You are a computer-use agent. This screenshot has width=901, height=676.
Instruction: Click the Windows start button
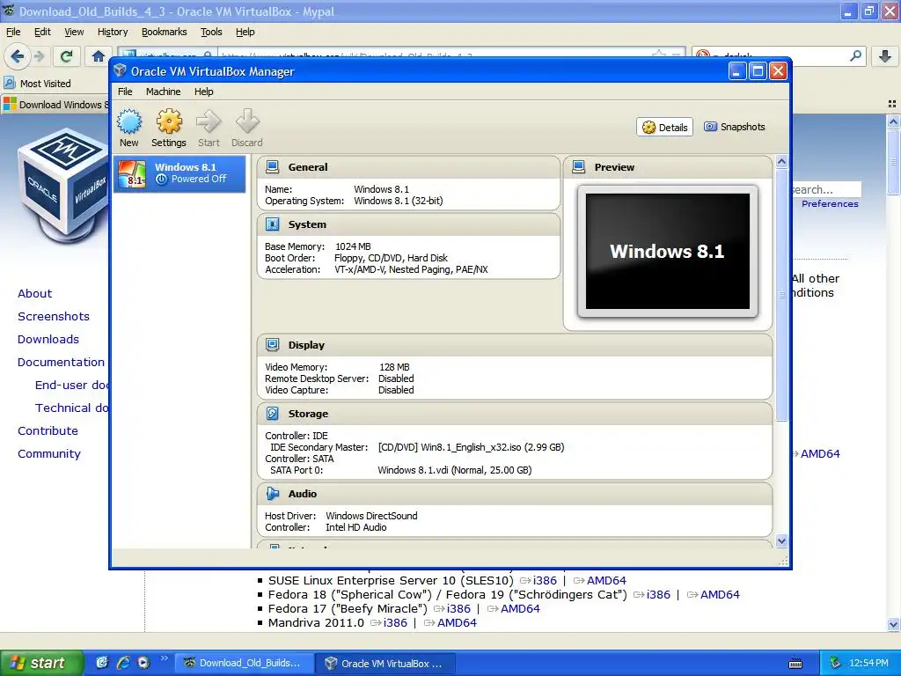point(41,663)
